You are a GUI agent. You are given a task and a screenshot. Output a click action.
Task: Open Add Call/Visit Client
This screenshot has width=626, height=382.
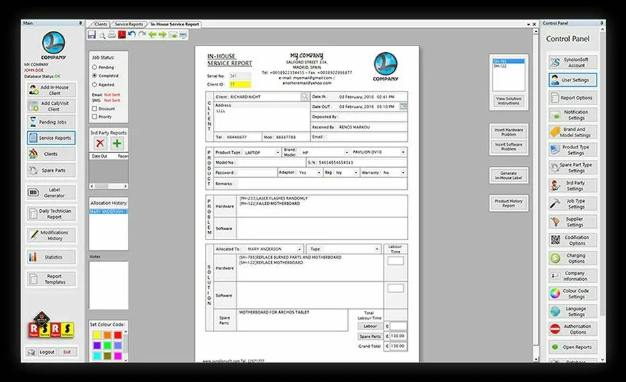[x=52, y=106]
